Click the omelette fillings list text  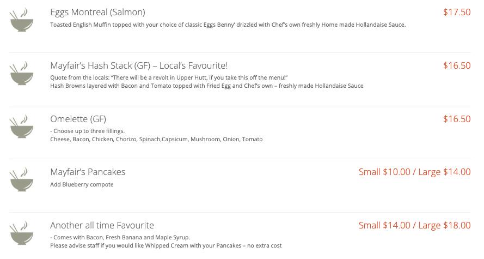156,139
